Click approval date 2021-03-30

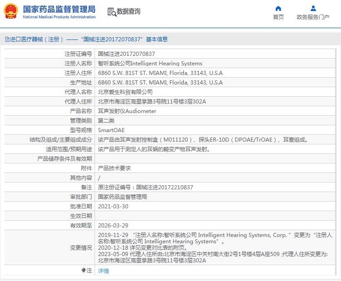click(113, 206)
